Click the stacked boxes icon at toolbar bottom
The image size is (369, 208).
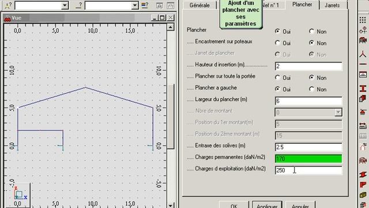point(363,205)
